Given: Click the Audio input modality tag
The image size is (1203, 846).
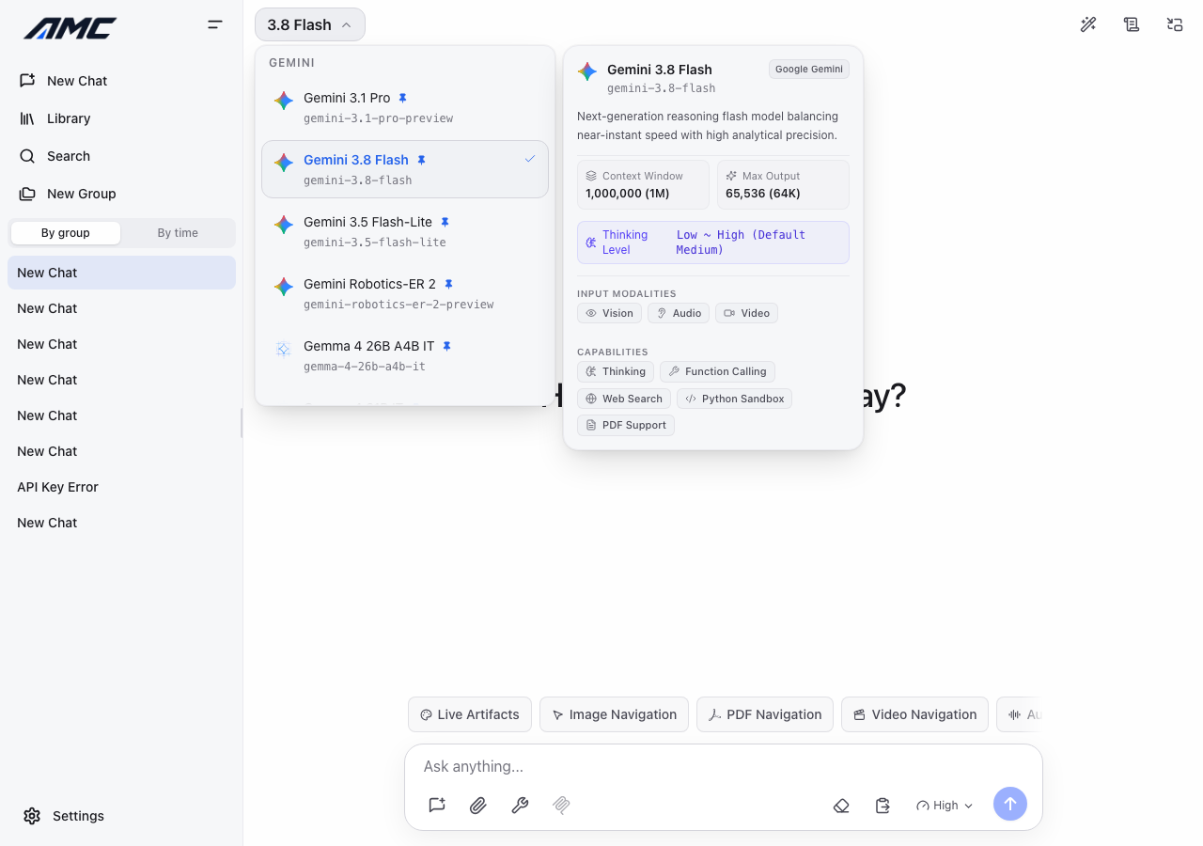Looking at the screenshot, I should (x=679, y=313).
